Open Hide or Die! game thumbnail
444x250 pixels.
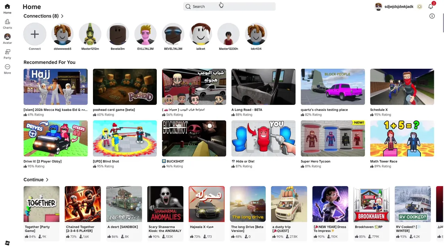point(263,139)
